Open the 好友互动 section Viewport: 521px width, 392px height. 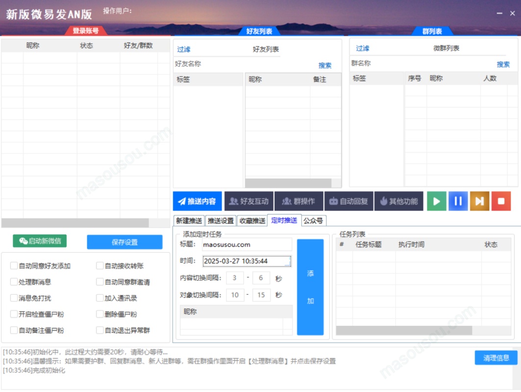[x=249, y=201]
